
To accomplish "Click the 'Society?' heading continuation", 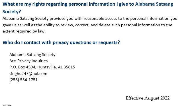I will [x=12, y=12].
